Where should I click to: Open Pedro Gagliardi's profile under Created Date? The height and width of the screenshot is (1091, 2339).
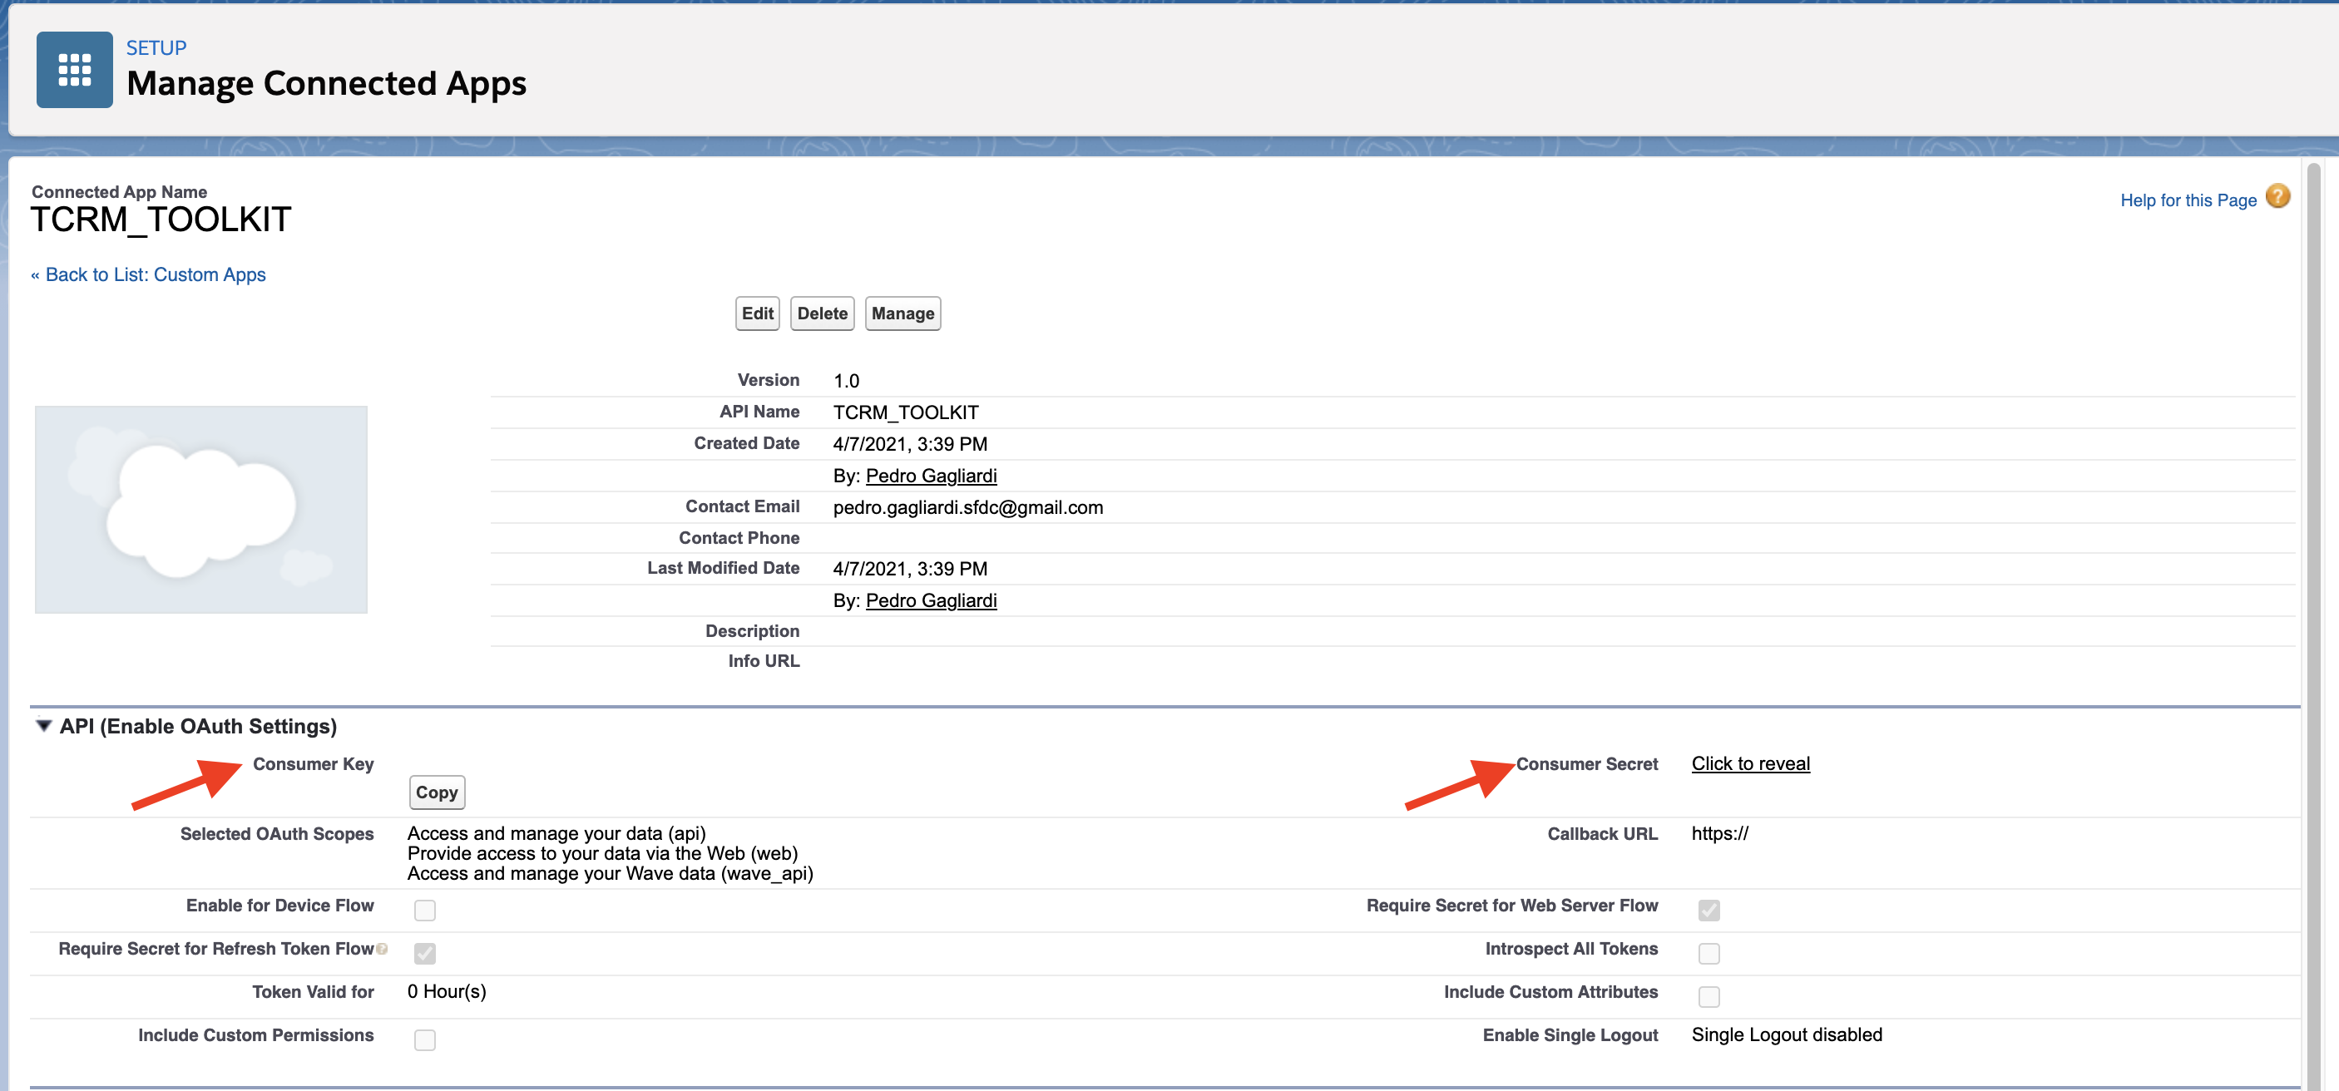[x=931, y=476]
